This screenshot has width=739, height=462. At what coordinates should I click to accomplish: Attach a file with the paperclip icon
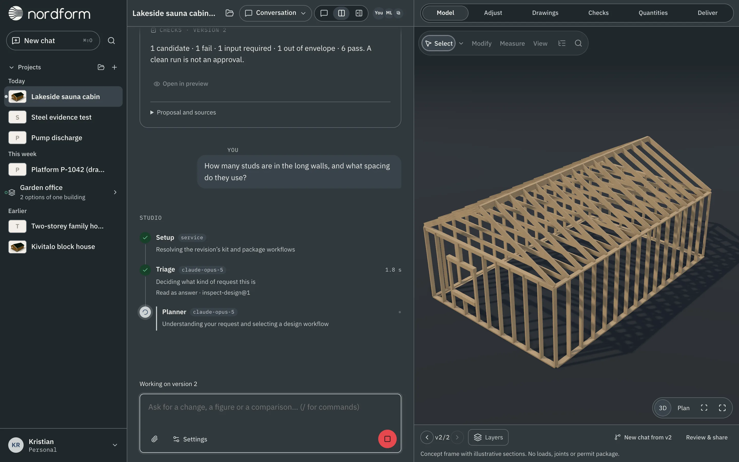coord(154,439)
